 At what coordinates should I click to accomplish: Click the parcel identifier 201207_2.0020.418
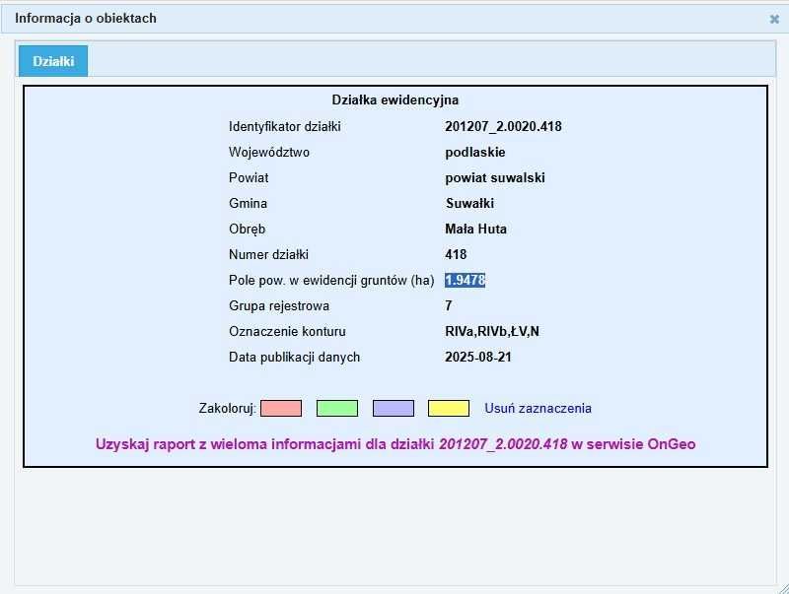click(x=503, y=126)
